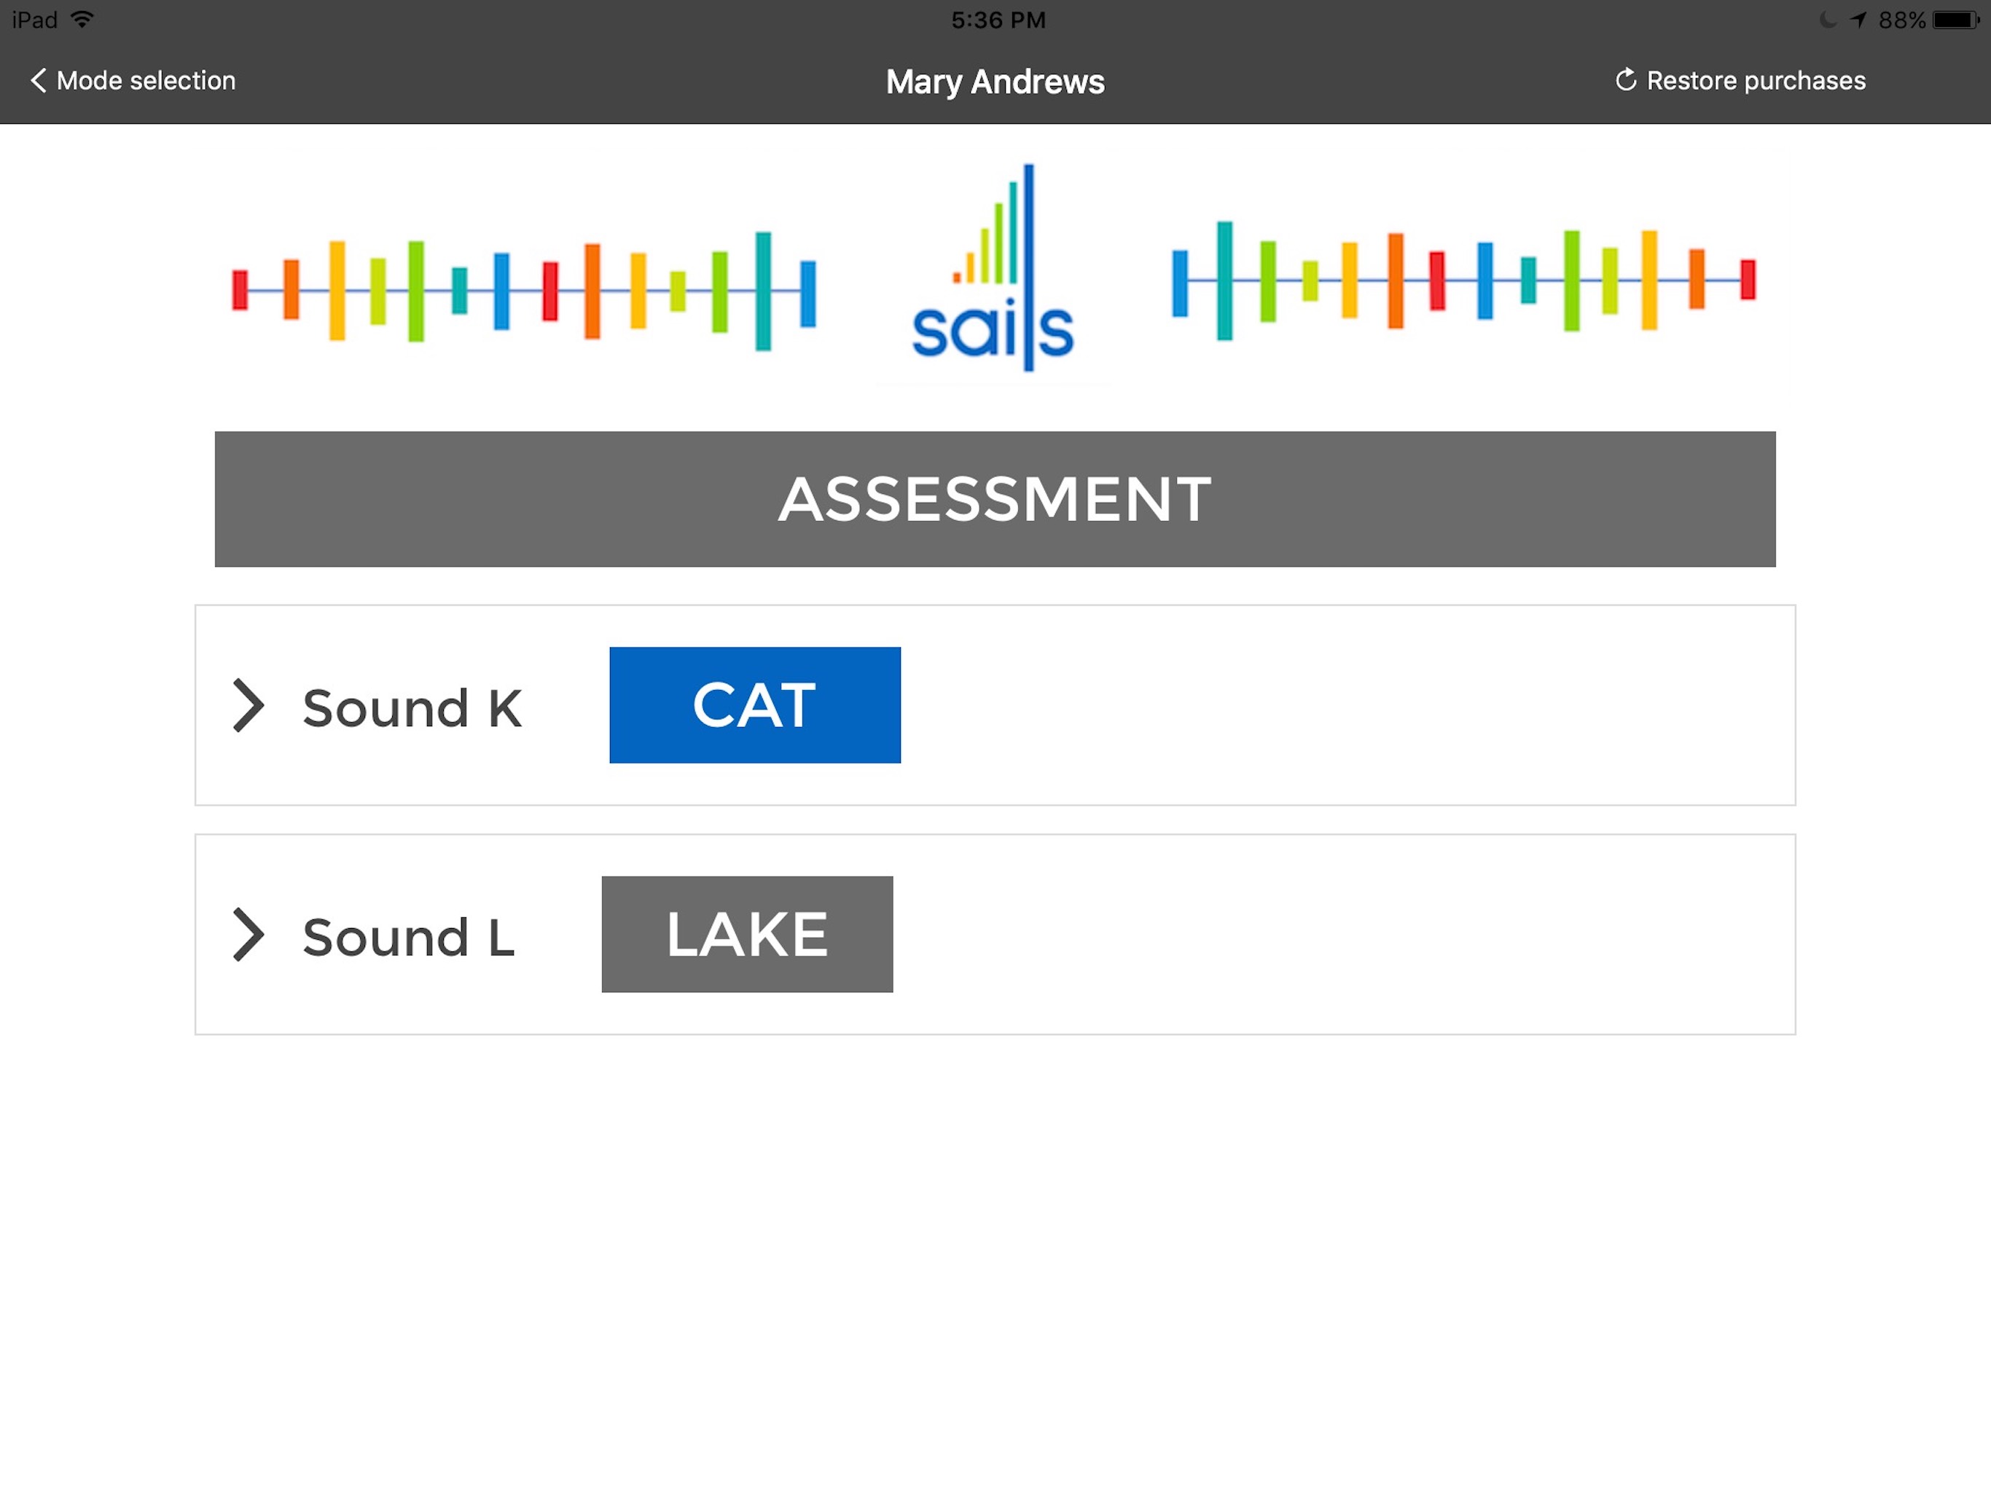
Task: Click the Mary Andrews title
Action: tap(995, 82)
